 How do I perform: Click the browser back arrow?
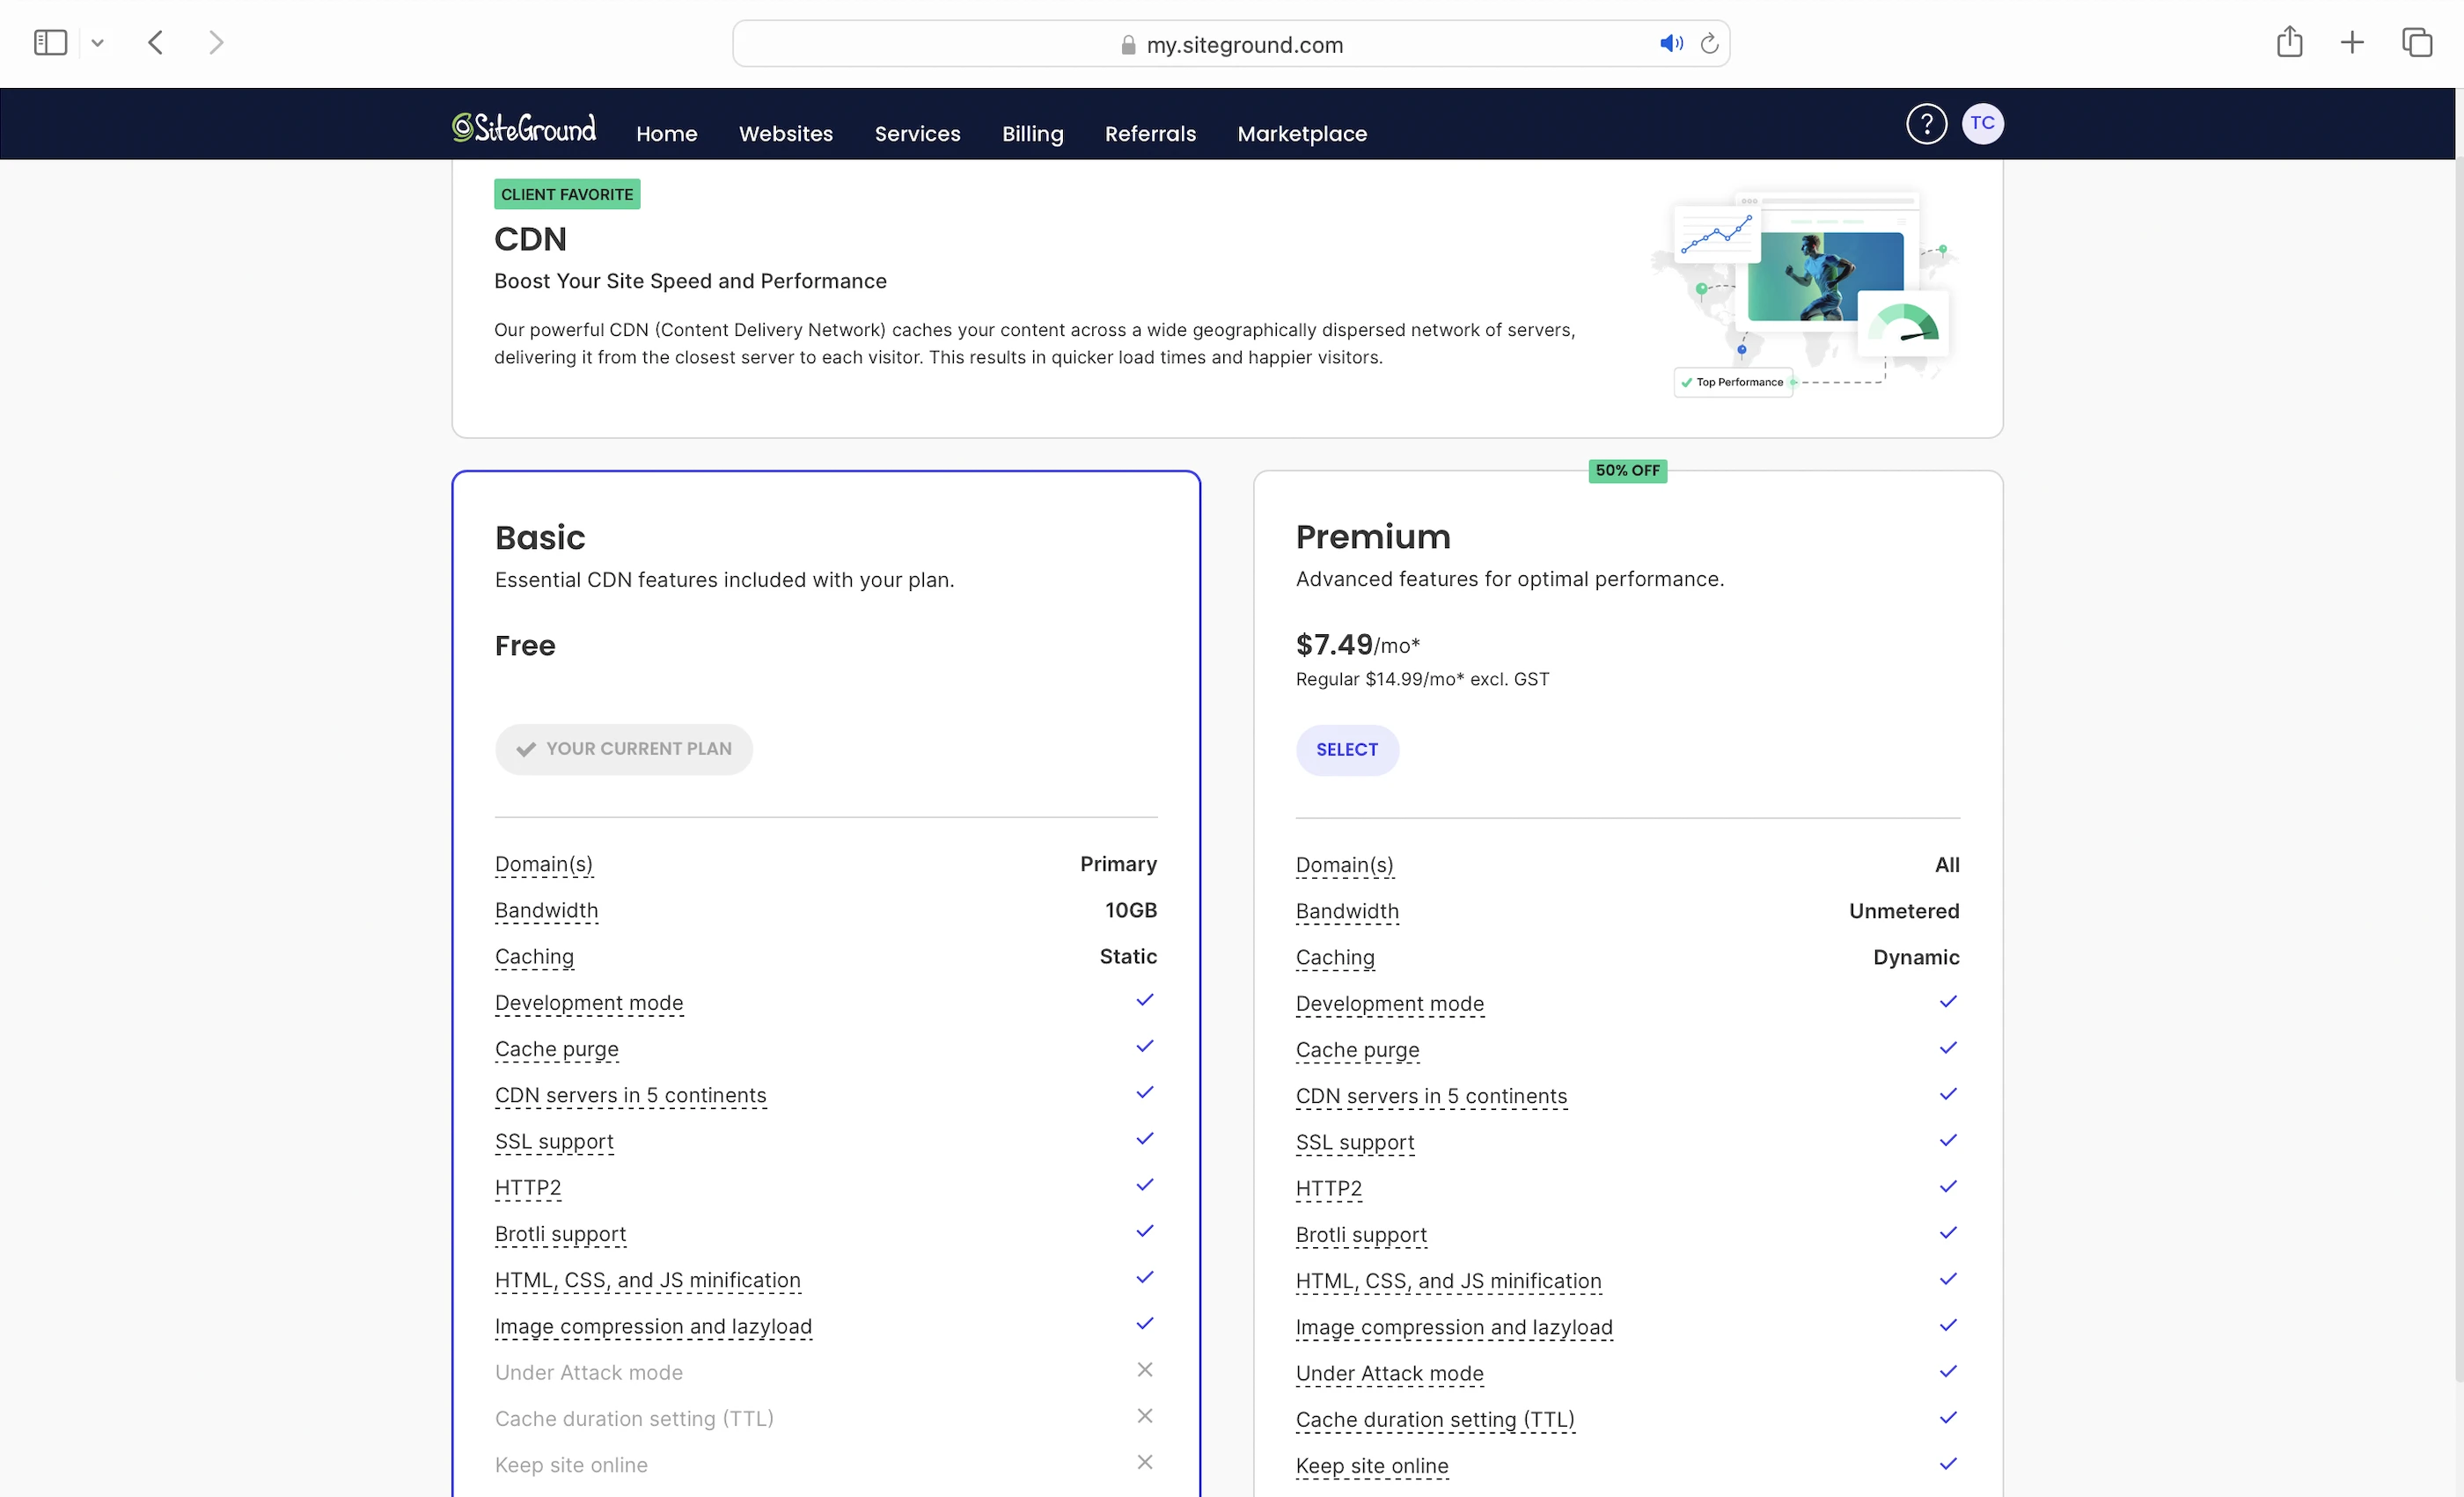(x=156, y=43)
